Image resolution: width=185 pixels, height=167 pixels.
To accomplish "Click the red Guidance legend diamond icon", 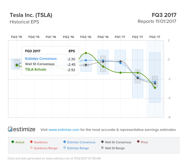I will pyautogui.click(x=31, y=142).
